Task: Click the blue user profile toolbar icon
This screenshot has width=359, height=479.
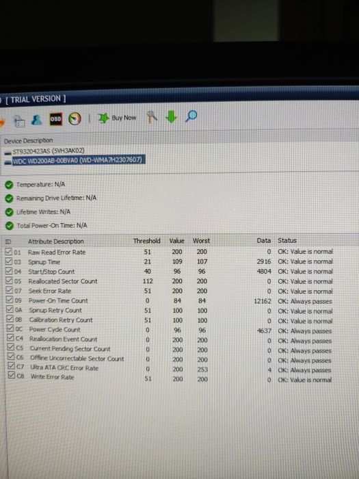Action: pos(37,120)
